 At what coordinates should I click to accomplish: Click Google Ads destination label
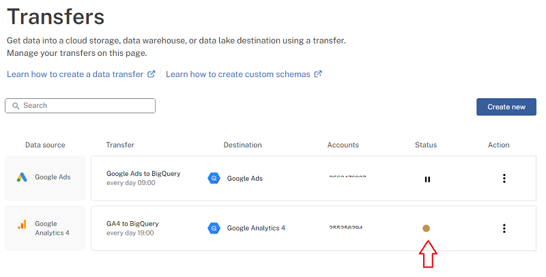pyautogui.click(x=245, y=178)
